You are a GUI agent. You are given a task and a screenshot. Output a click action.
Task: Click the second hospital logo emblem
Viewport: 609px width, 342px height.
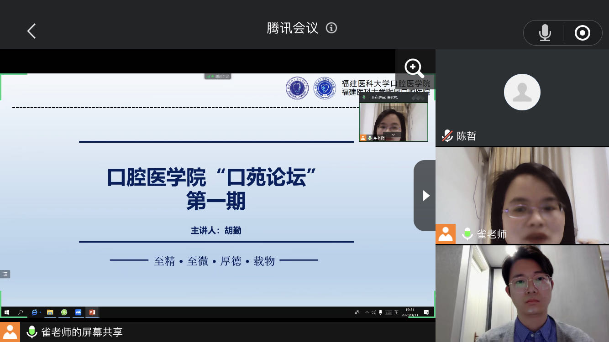pos(325,88)
